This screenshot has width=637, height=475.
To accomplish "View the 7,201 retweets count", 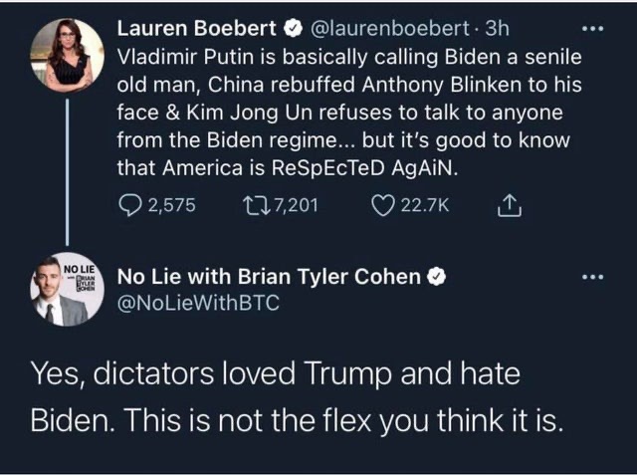I will 293,205.
